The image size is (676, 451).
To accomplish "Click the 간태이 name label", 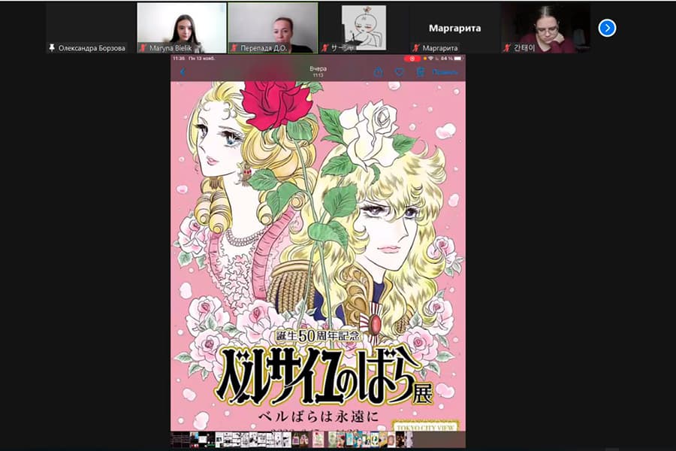I will [x=524, y=48].
